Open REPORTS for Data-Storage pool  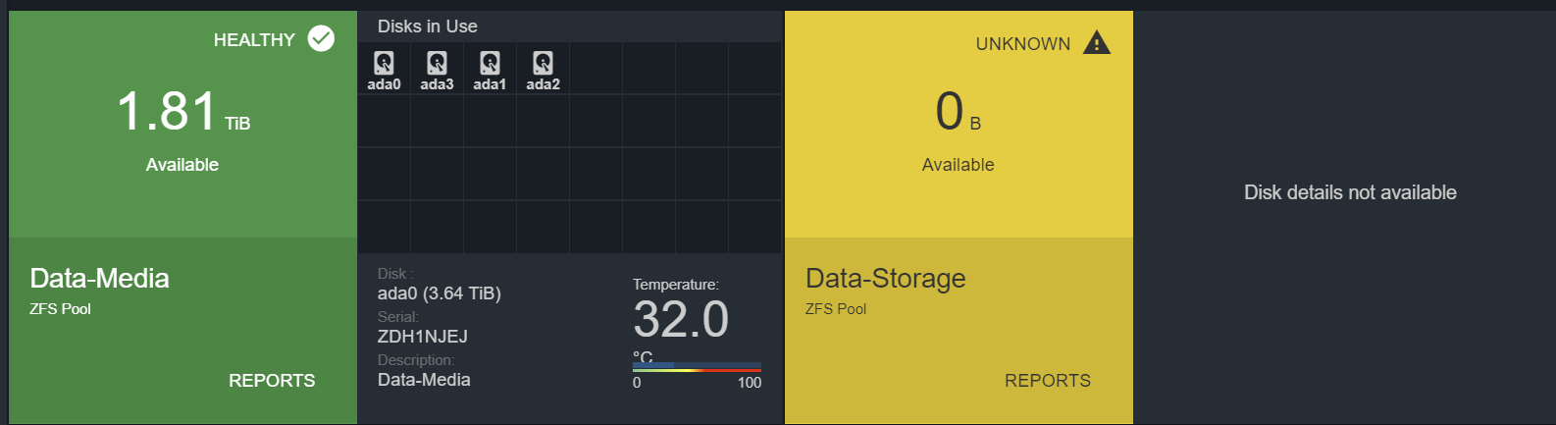(1047, 381)
